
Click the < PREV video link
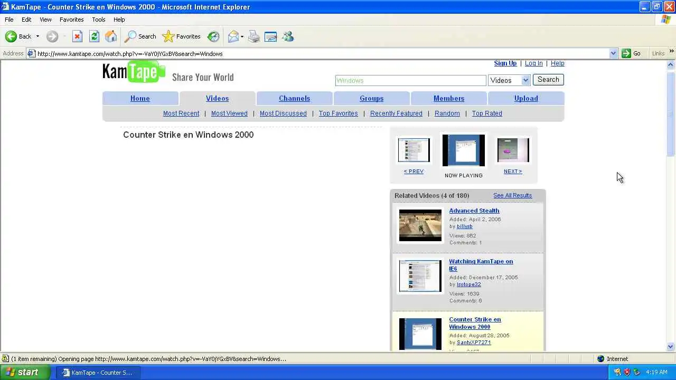[x=414, y=172]
